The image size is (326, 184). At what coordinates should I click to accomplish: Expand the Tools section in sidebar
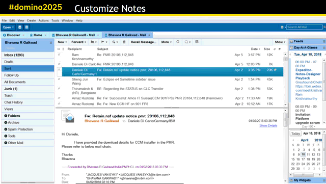pos(6,136)
